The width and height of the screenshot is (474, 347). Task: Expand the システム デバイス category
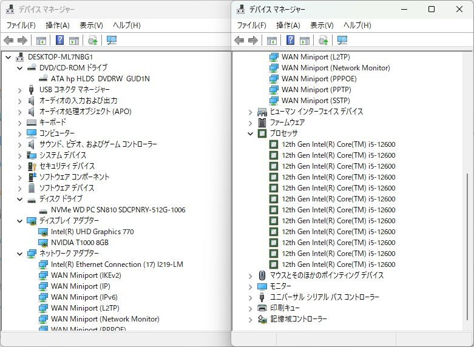coord(20,156)
